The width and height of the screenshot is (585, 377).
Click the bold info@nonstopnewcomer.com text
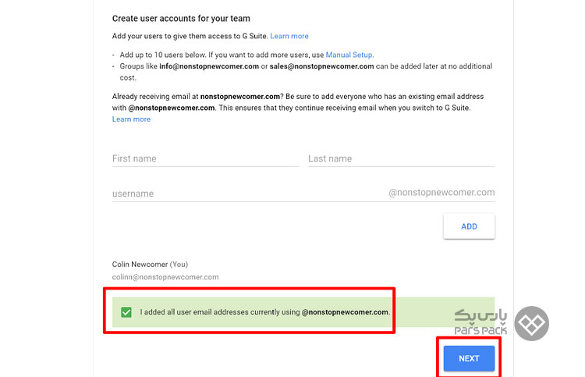(209, 66)
